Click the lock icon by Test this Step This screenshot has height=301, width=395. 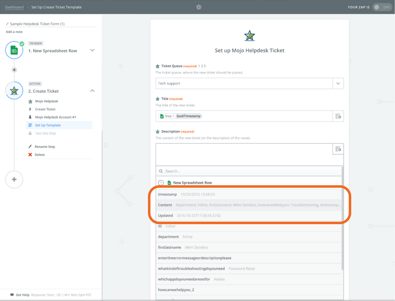(x=30, y=133)
